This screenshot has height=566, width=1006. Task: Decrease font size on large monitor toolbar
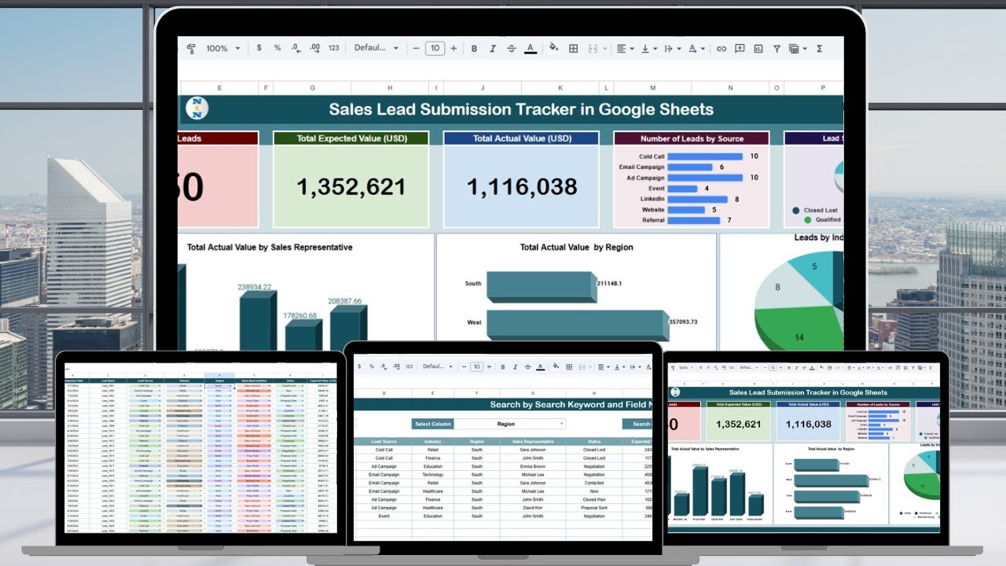click(417, 49)
